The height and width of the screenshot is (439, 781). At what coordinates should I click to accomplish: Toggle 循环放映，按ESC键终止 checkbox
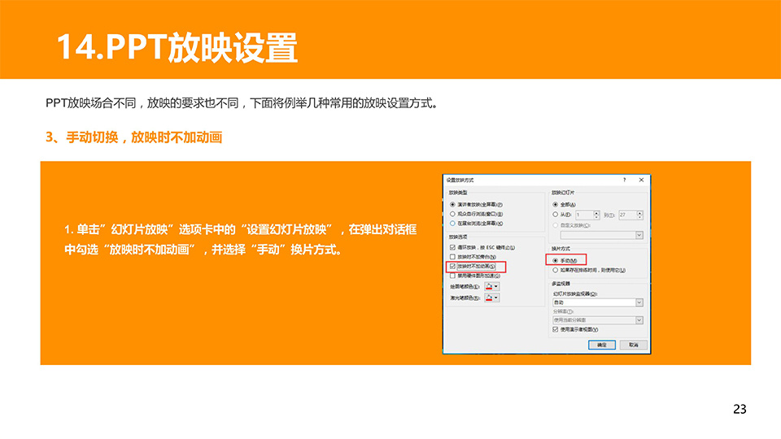tap(452, 246)
